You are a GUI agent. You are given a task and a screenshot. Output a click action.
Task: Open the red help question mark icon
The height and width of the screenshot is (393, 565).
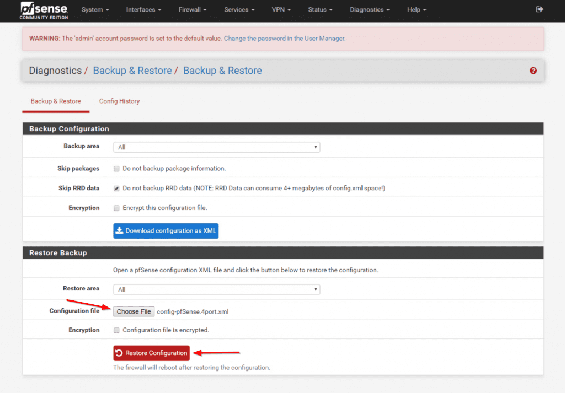click(x=534, y=71)
